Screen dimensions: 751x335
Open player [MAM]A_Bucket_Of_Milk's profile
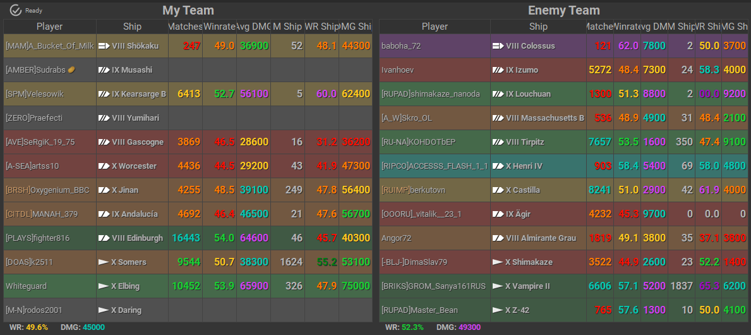tap(49, 46)
